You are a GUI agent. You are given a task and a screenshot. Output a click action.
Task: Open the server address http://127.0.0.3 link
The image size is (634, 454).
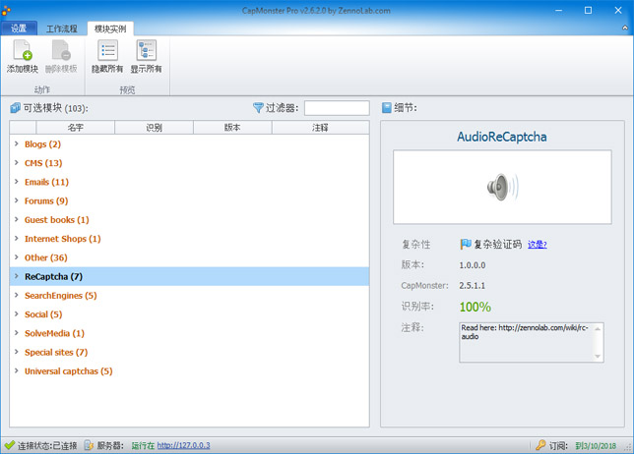(x=183, y=445)
